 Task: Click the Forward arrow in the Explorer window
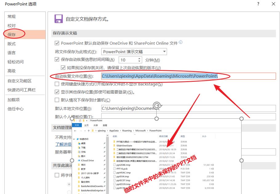point(81,131)
